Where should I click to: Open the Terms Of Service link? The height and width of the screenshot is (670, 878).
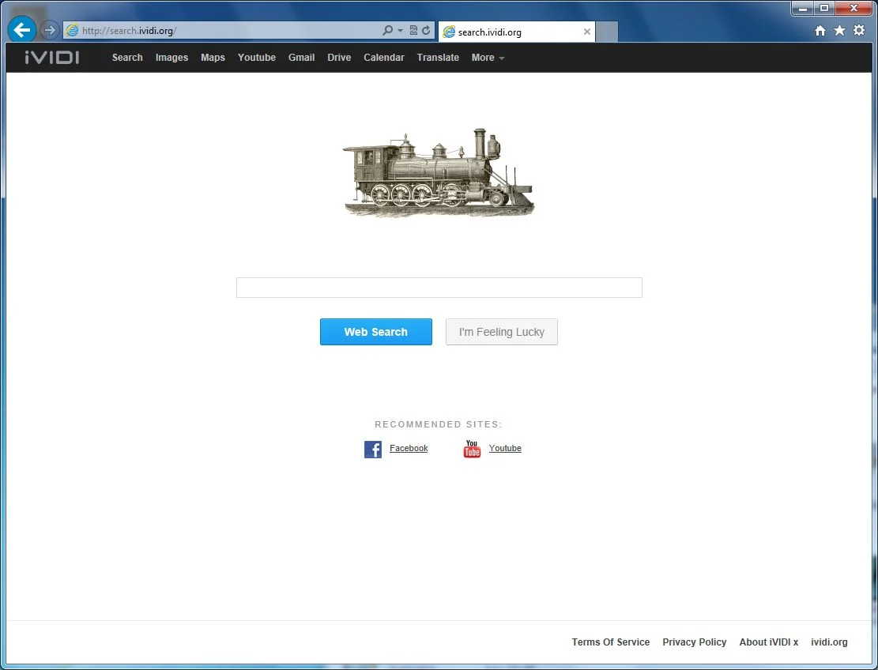[611, 642]
